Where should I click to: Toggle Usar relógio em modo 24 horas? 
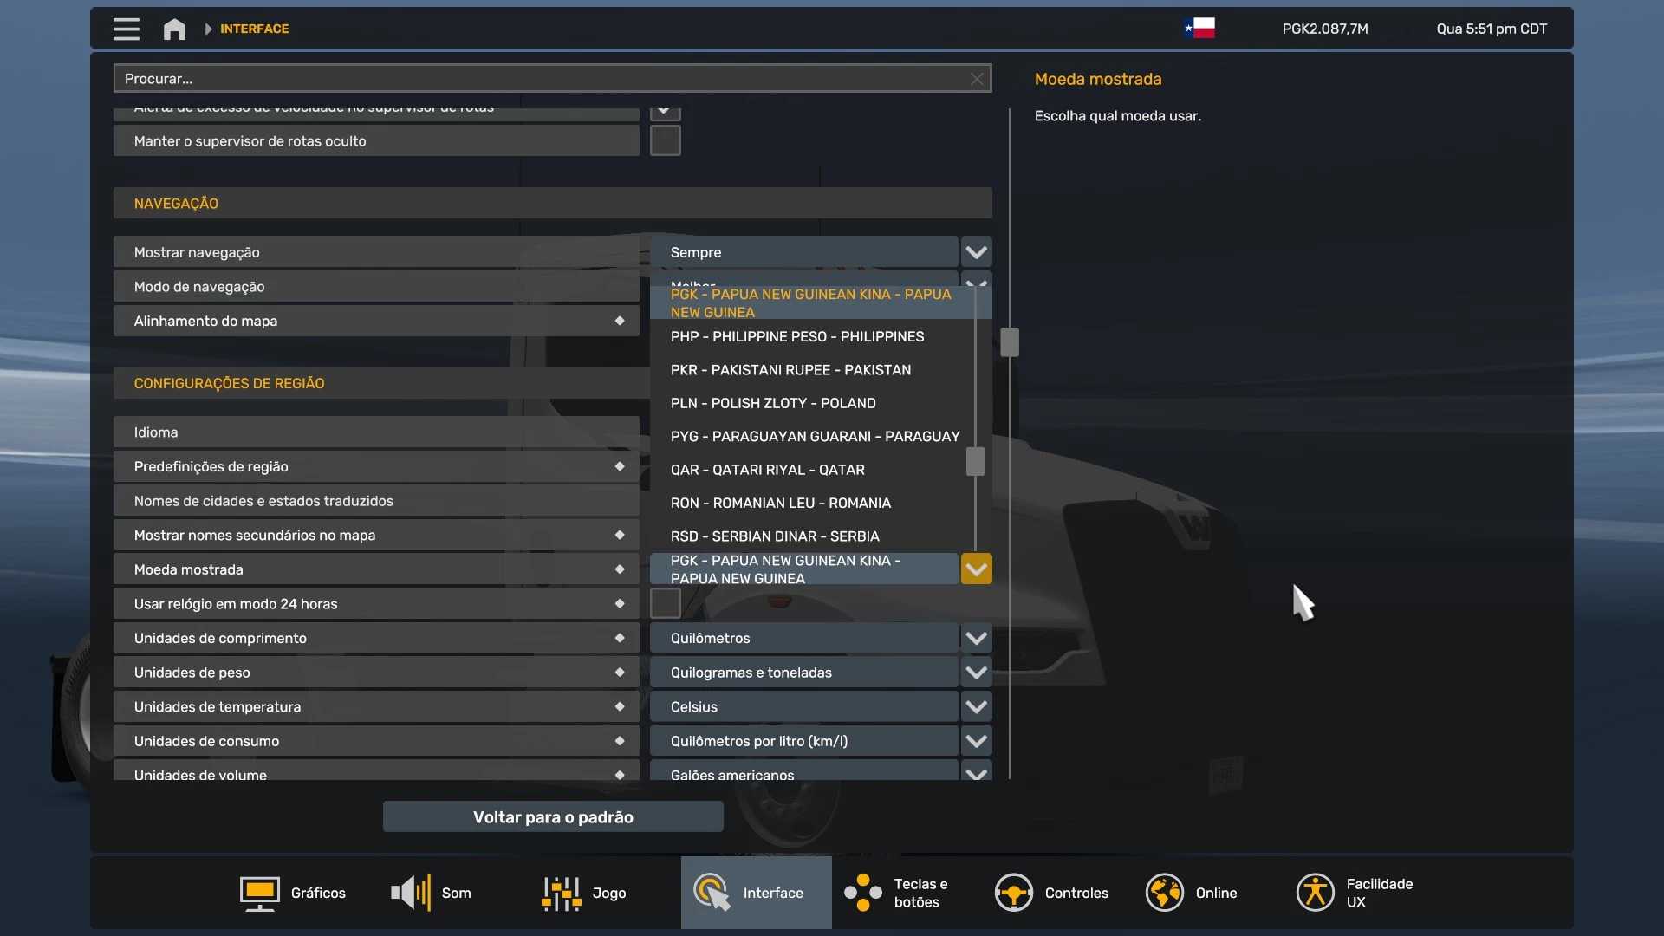tap(665, 603)
